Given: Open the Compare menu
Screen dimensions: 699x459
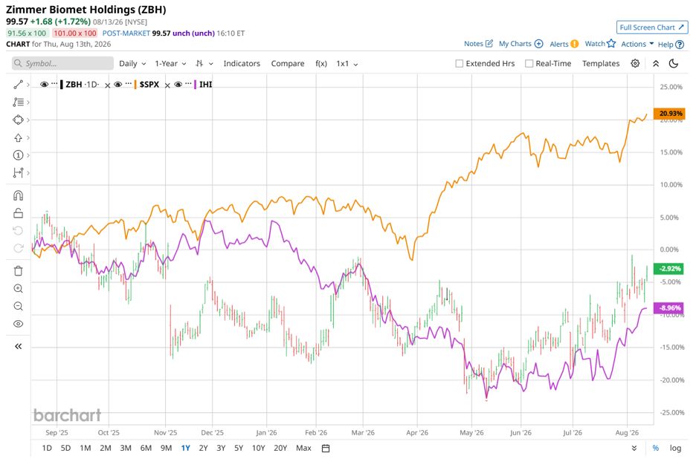Looking at the screenshot, I should [288, 63].
